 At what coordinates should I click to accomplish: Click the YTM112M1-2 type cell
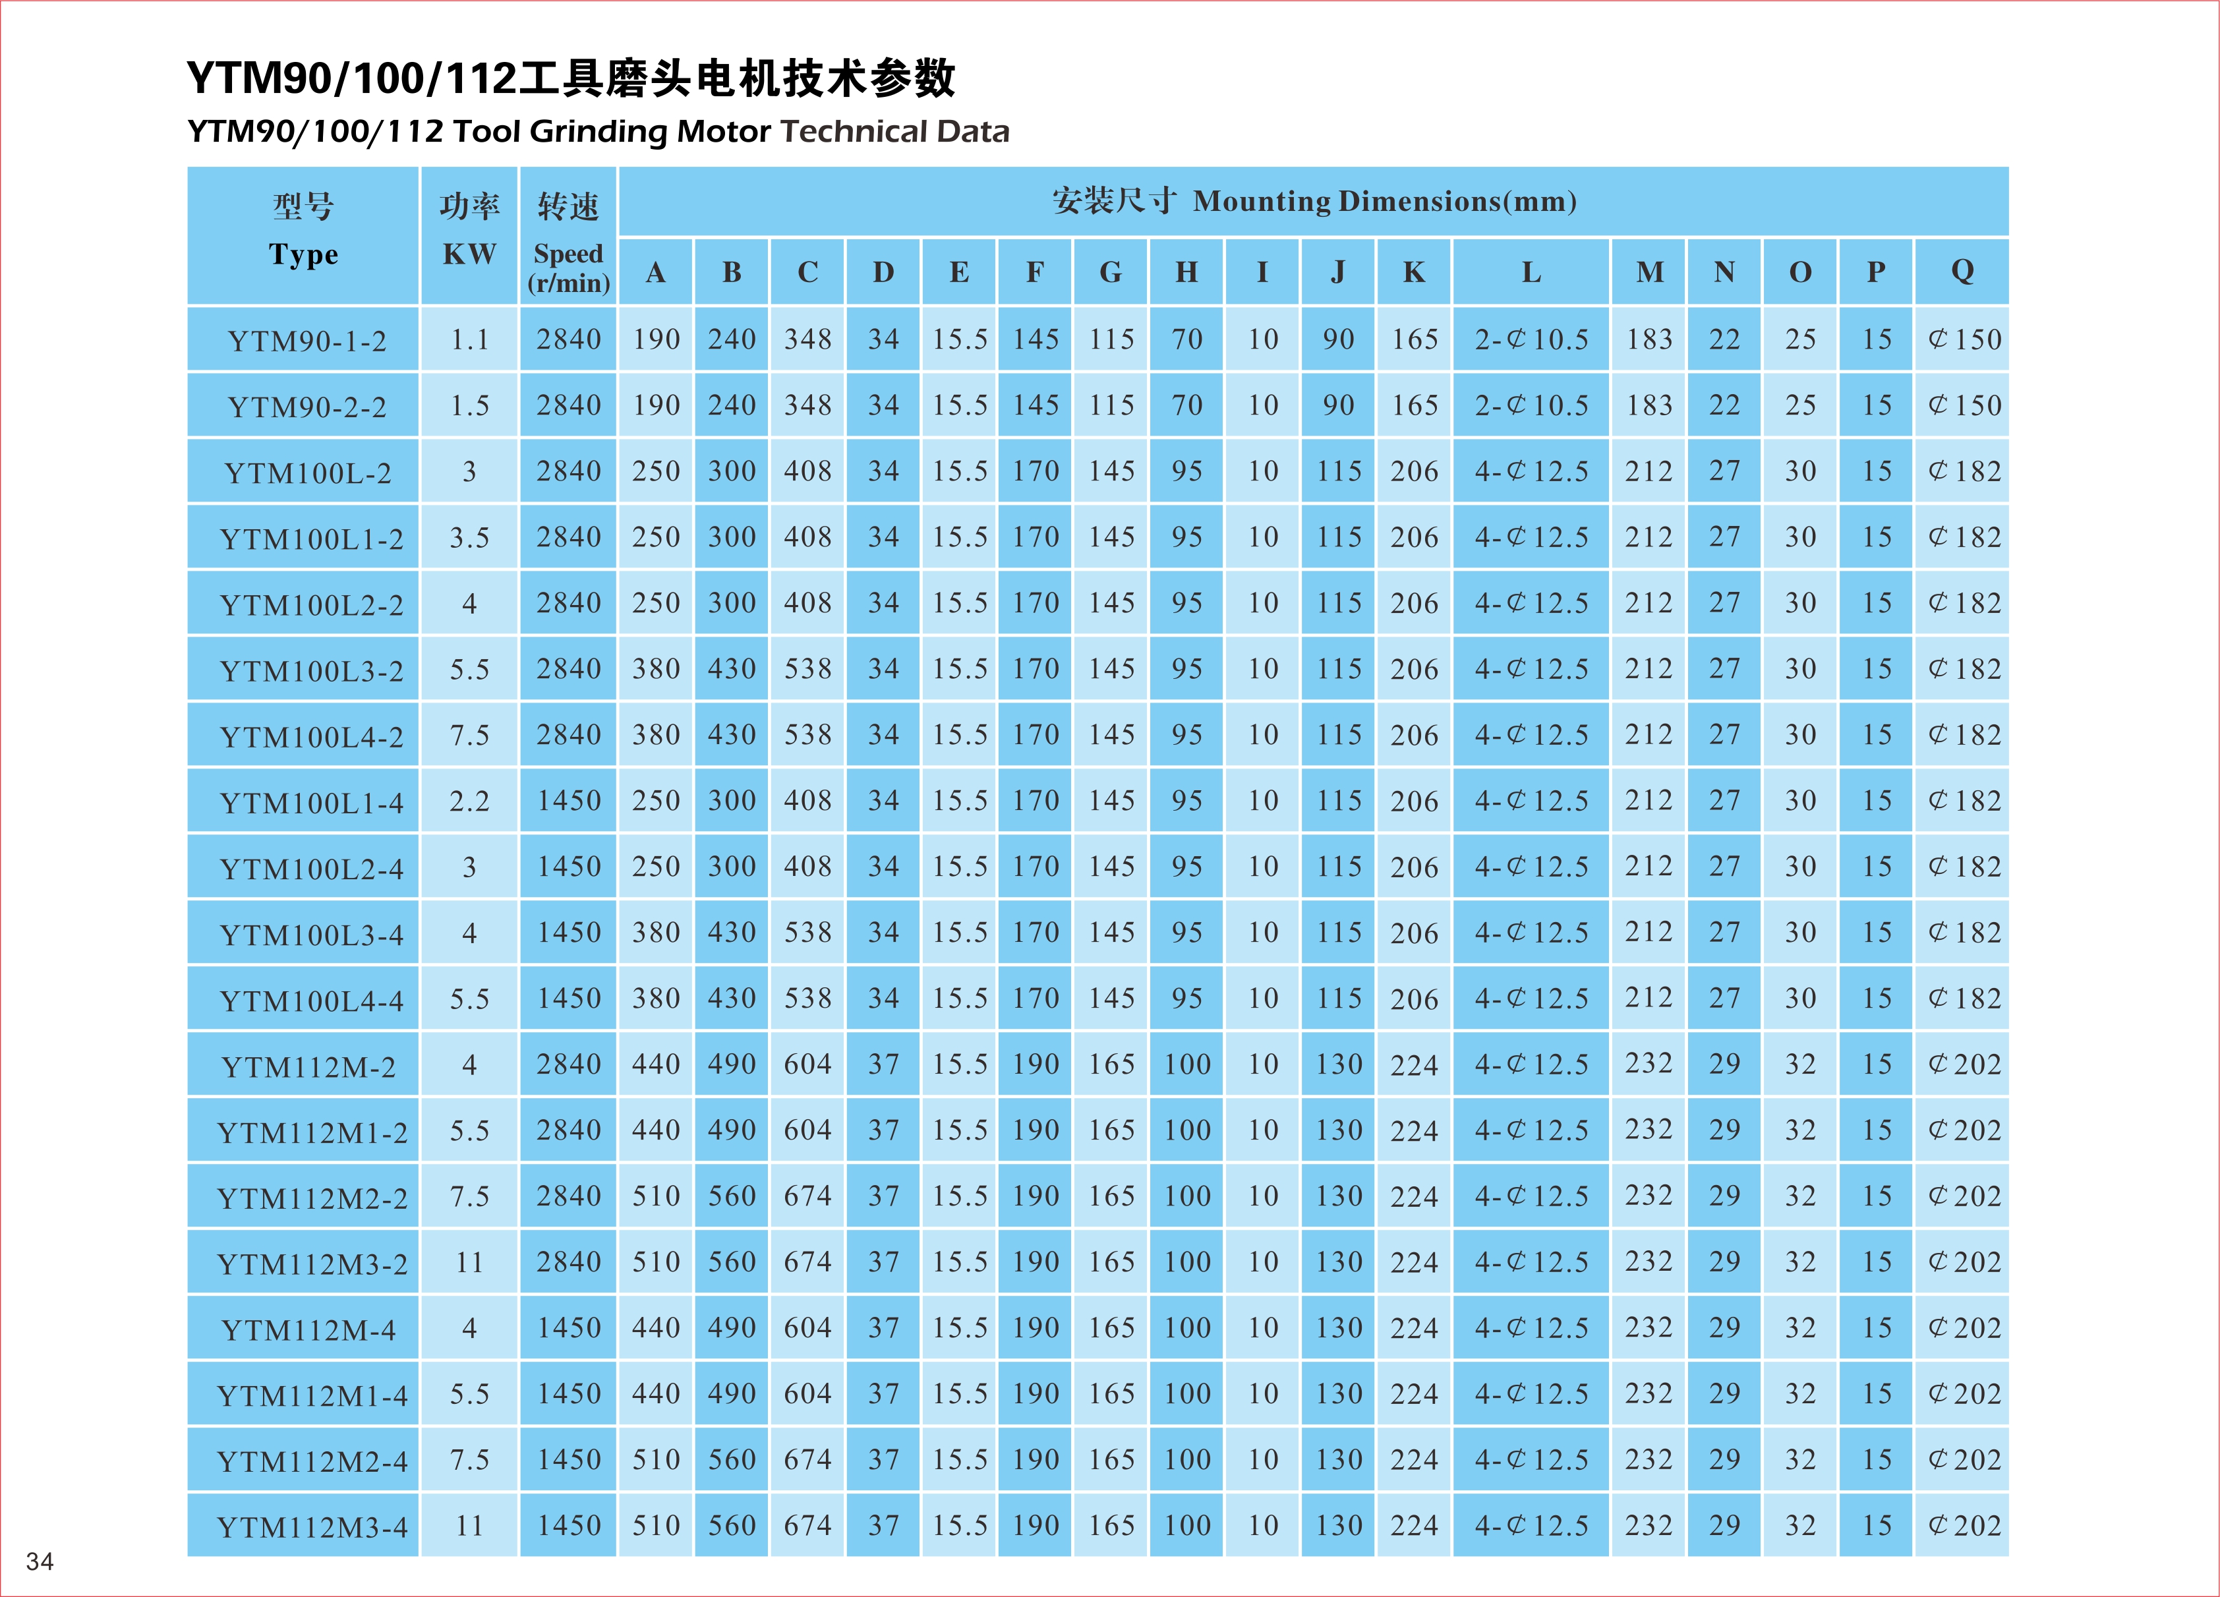pos(303,1130)
